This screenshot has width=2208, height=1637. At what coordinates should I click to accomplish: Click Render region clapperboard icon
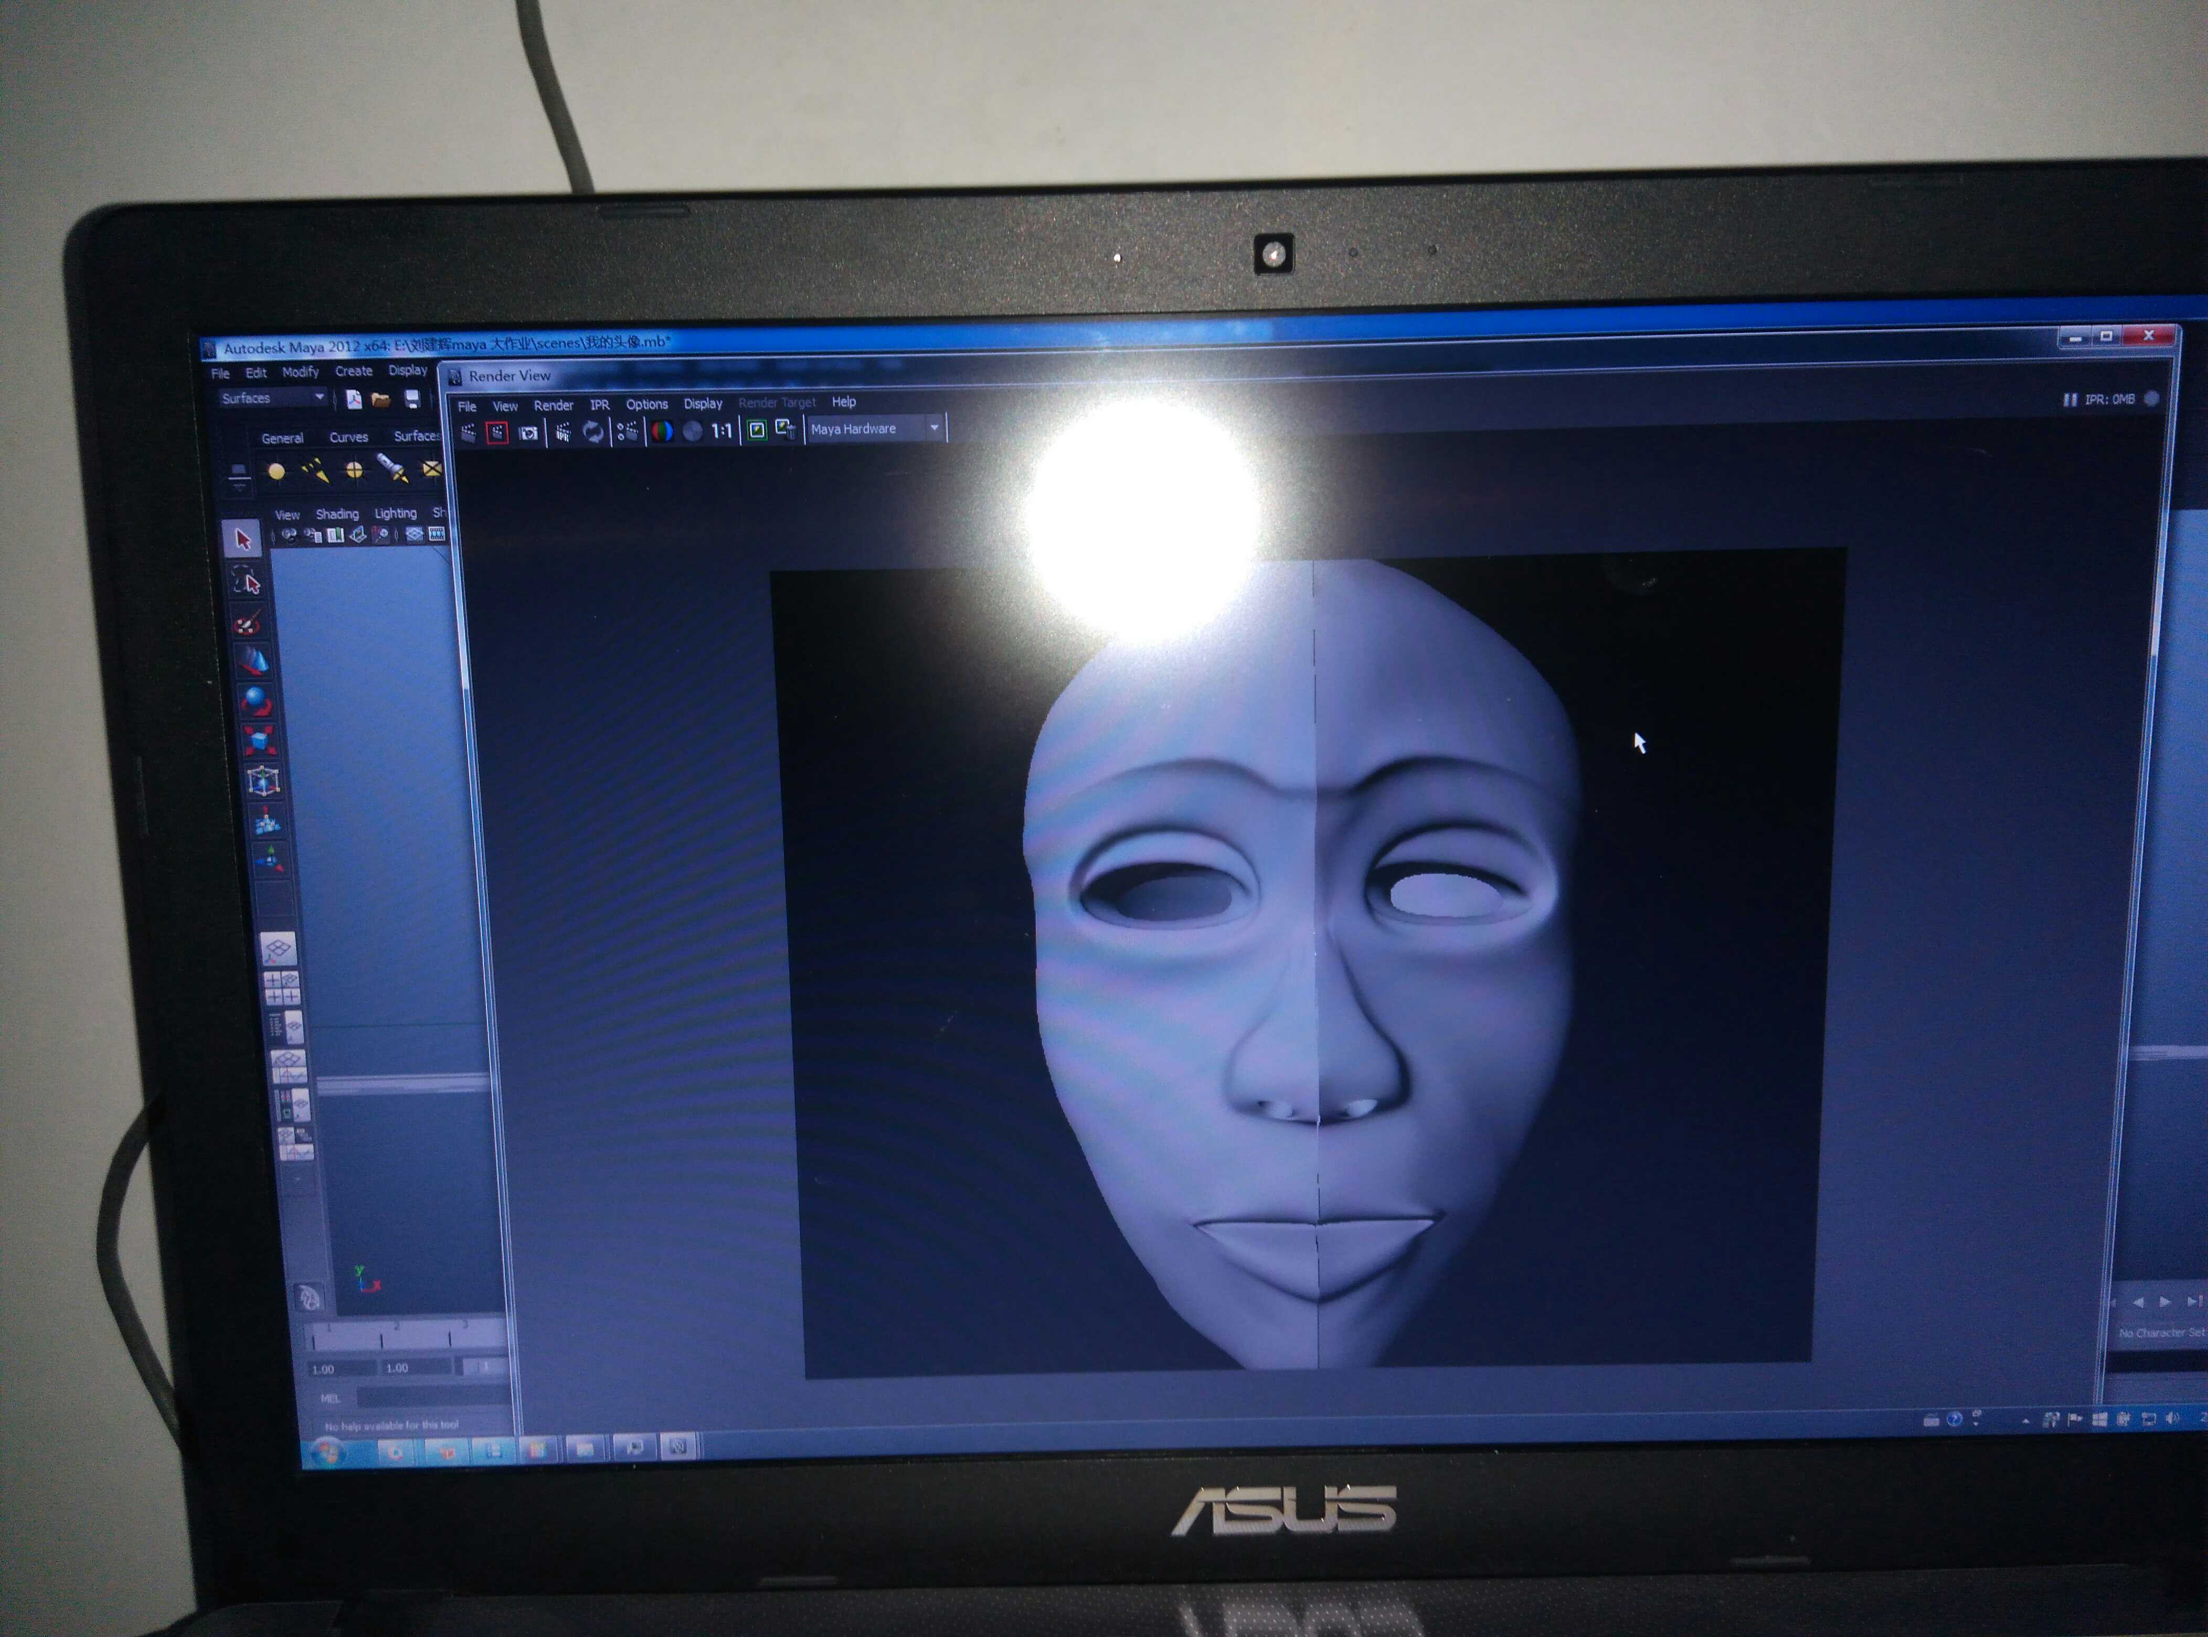tap(497, 433)
